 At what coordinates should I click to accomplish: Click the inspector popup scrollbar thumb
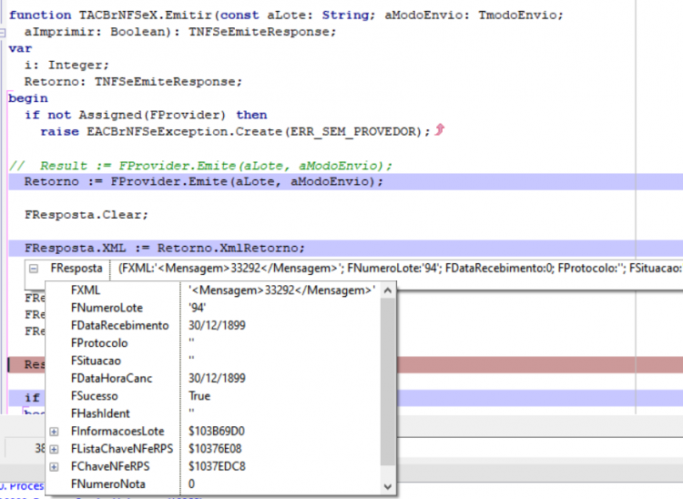pos(388,382)
